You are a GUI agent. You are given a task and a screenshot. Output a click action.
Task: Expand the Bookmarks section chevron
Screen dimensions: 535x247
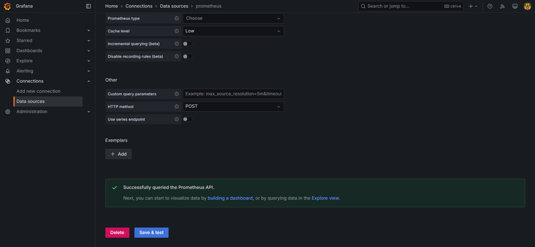pos(89,30)
